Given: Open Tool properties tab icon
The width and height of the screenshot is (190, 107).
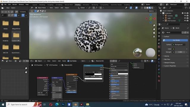Looking at the screenshot, I should (x=159, y=29).
